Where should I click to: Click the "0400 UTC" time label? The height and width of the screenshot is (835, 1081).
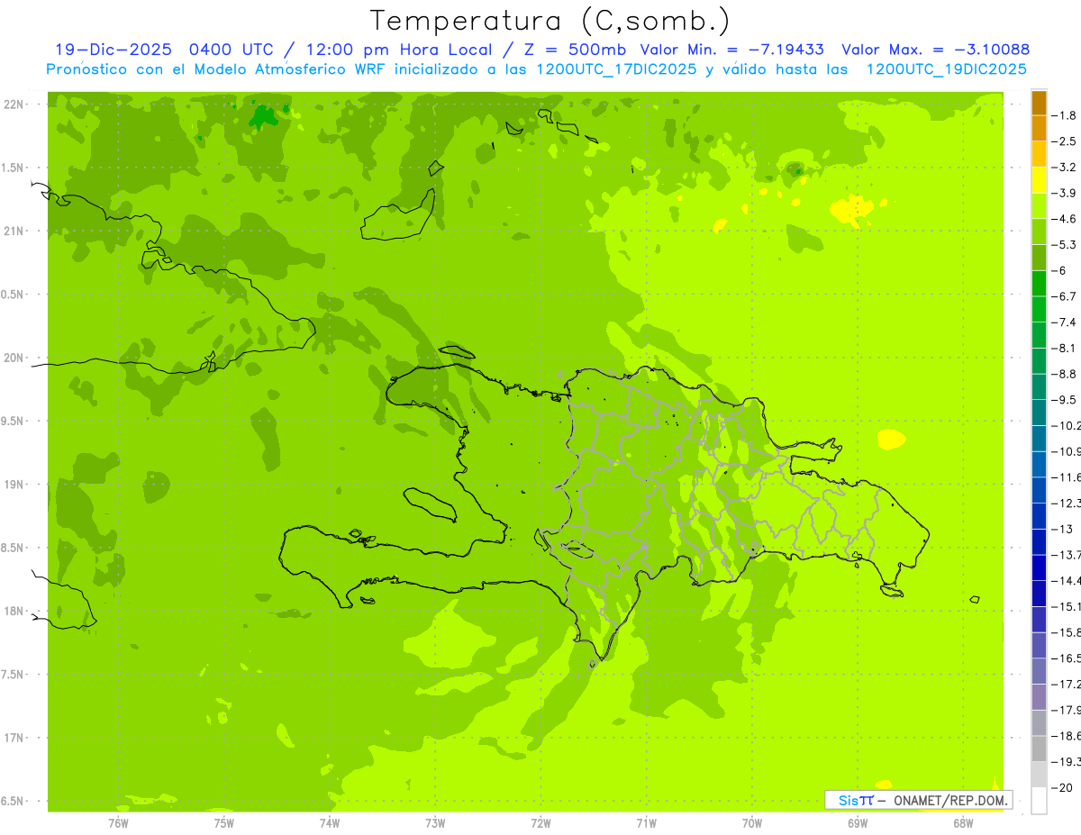[231, 50]
